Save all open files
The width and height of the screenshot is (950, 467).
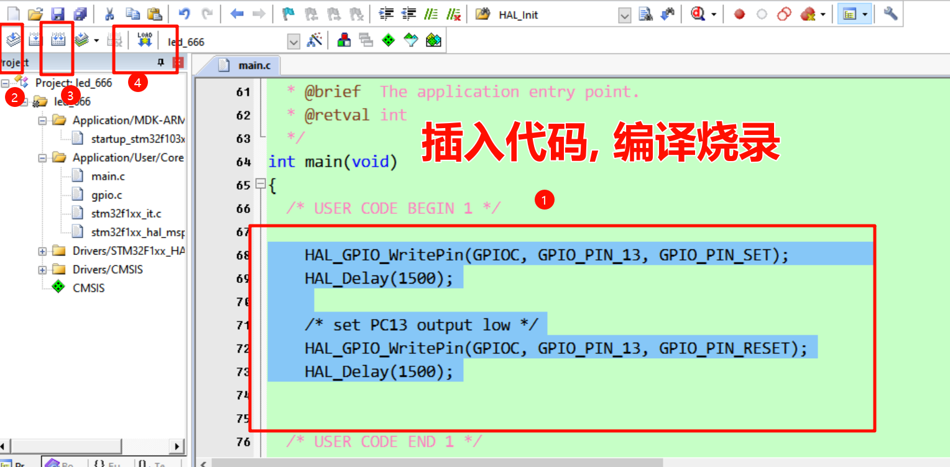pos(80,14)
